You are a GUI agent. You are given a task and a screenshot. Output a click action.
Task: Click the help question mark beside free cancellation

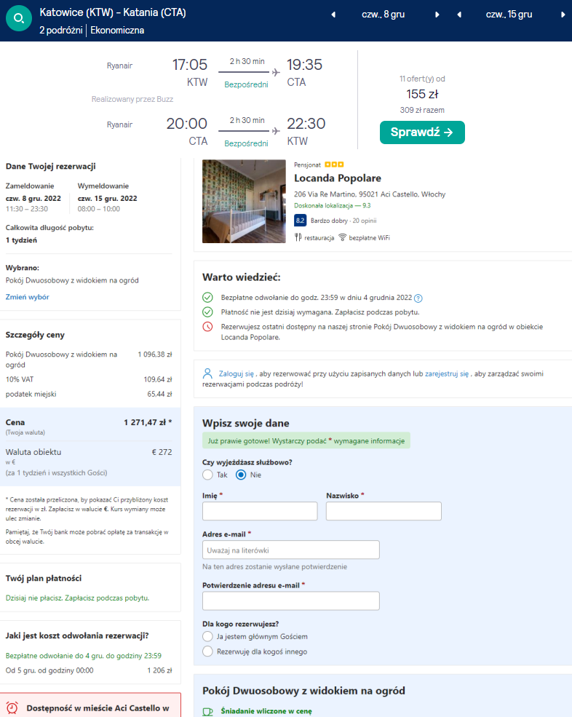418,298
